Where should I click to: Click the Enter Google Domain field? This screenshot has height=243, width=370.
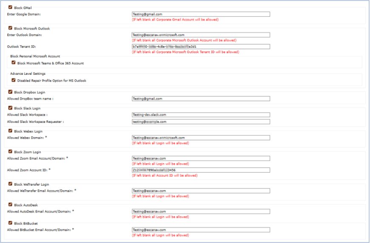pyautogui.click(x=201, y=14)
